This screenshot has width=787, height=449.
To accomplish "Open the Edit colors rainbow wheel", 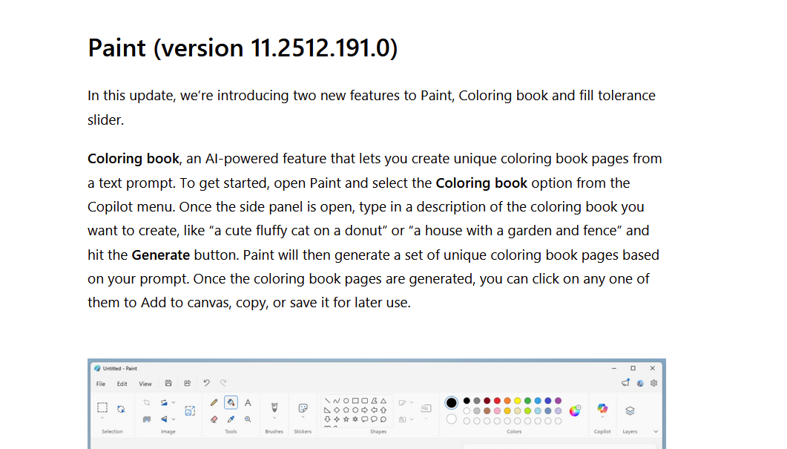I will 575,410.
